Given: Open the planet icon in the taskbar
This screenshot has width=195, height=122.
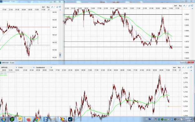Looking at the screenshot, I should point(62,120).
